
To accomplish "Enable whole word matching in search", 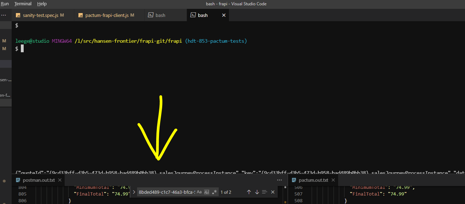I will pos(207,192).
